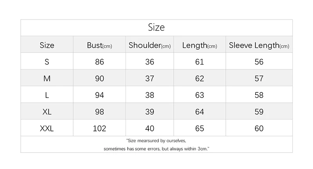The height and width of the screenshot is (169, 313).
Task: Click the Size table title
Action: click(156, 27)
